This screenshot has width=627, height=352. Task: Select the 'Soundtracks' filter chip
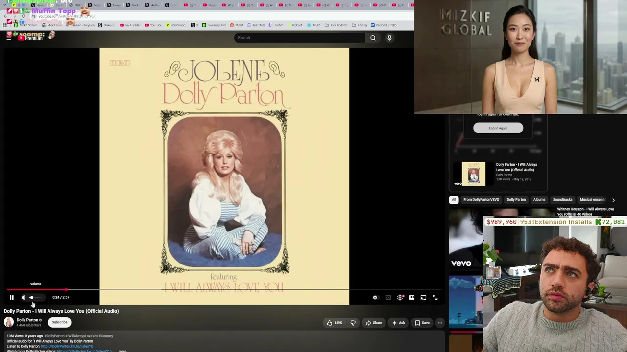(x=562, y=199)
